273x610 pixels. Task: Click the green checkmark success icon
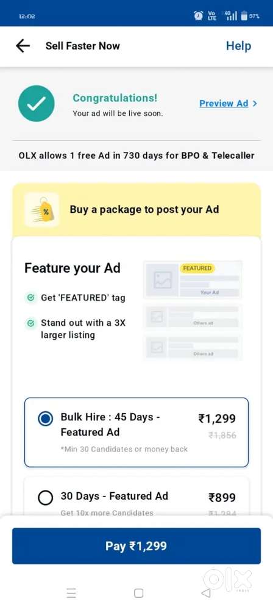[36, 104]
